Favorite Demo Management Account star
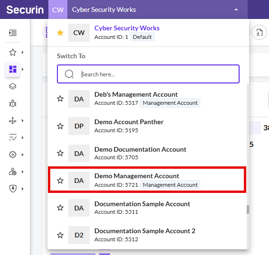The height and width of the screenshot is (255, 269). [60, 181]
